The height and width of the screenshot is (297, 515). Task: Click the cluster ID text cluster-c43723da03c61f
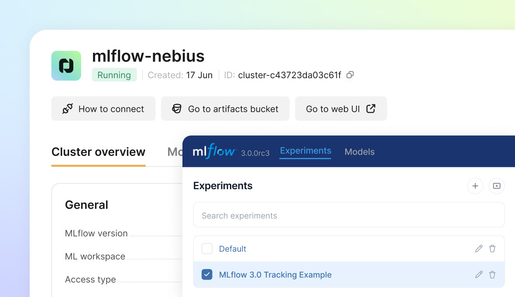pyautogui.click(x=290, y=75)
